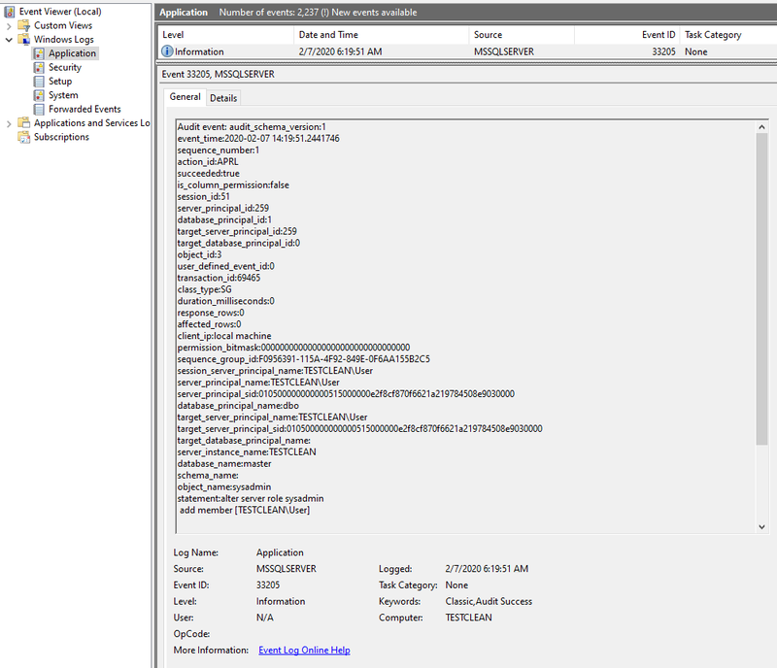Screen dimensions: 777x668
Task: Select the System log tree item
Action: coord(63,94)
